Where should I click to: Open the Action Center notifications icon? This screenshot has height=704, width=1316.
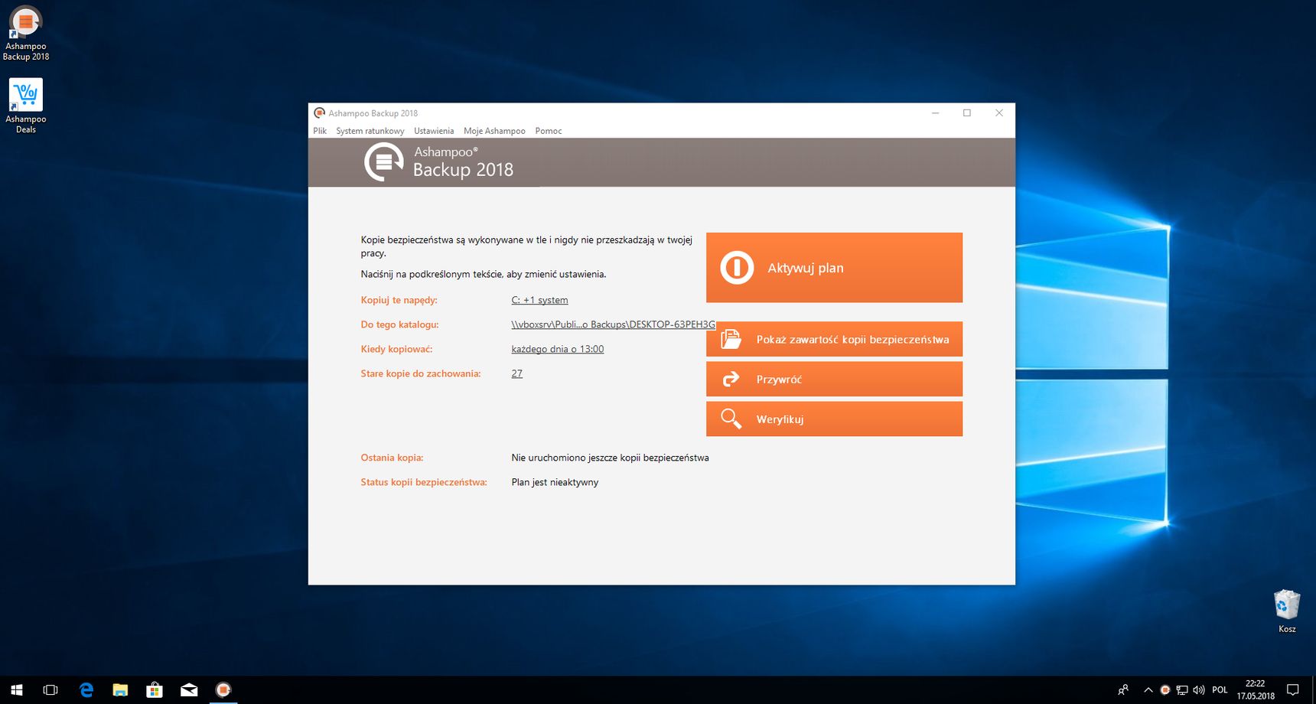coord(1293,689)
